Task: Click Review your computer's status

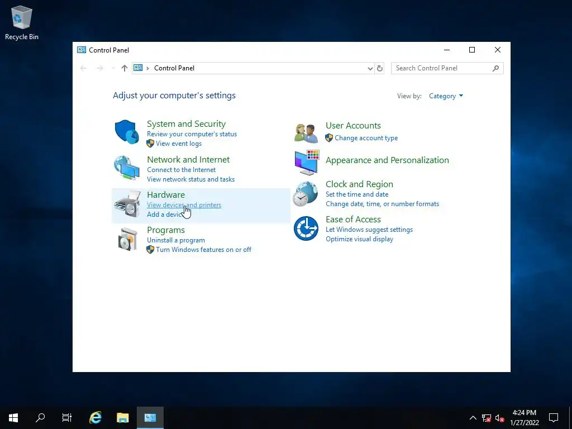Action: tap(192, 134)
